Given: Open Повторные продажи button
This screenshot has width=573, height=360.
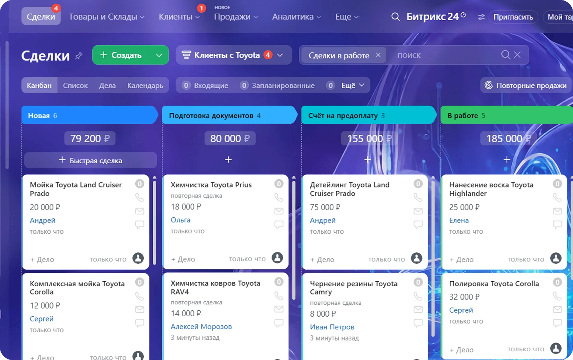Looking at the screenshot, I should tap(526, 85).
